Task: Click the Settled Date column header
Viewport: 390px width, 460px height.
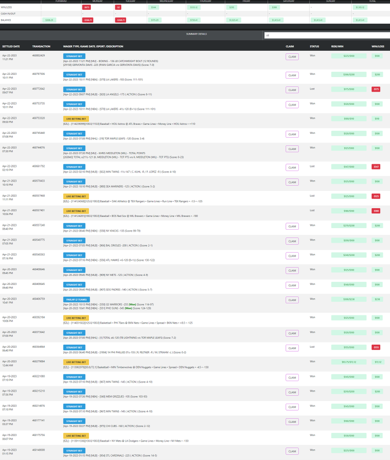Action: (11, 46)
